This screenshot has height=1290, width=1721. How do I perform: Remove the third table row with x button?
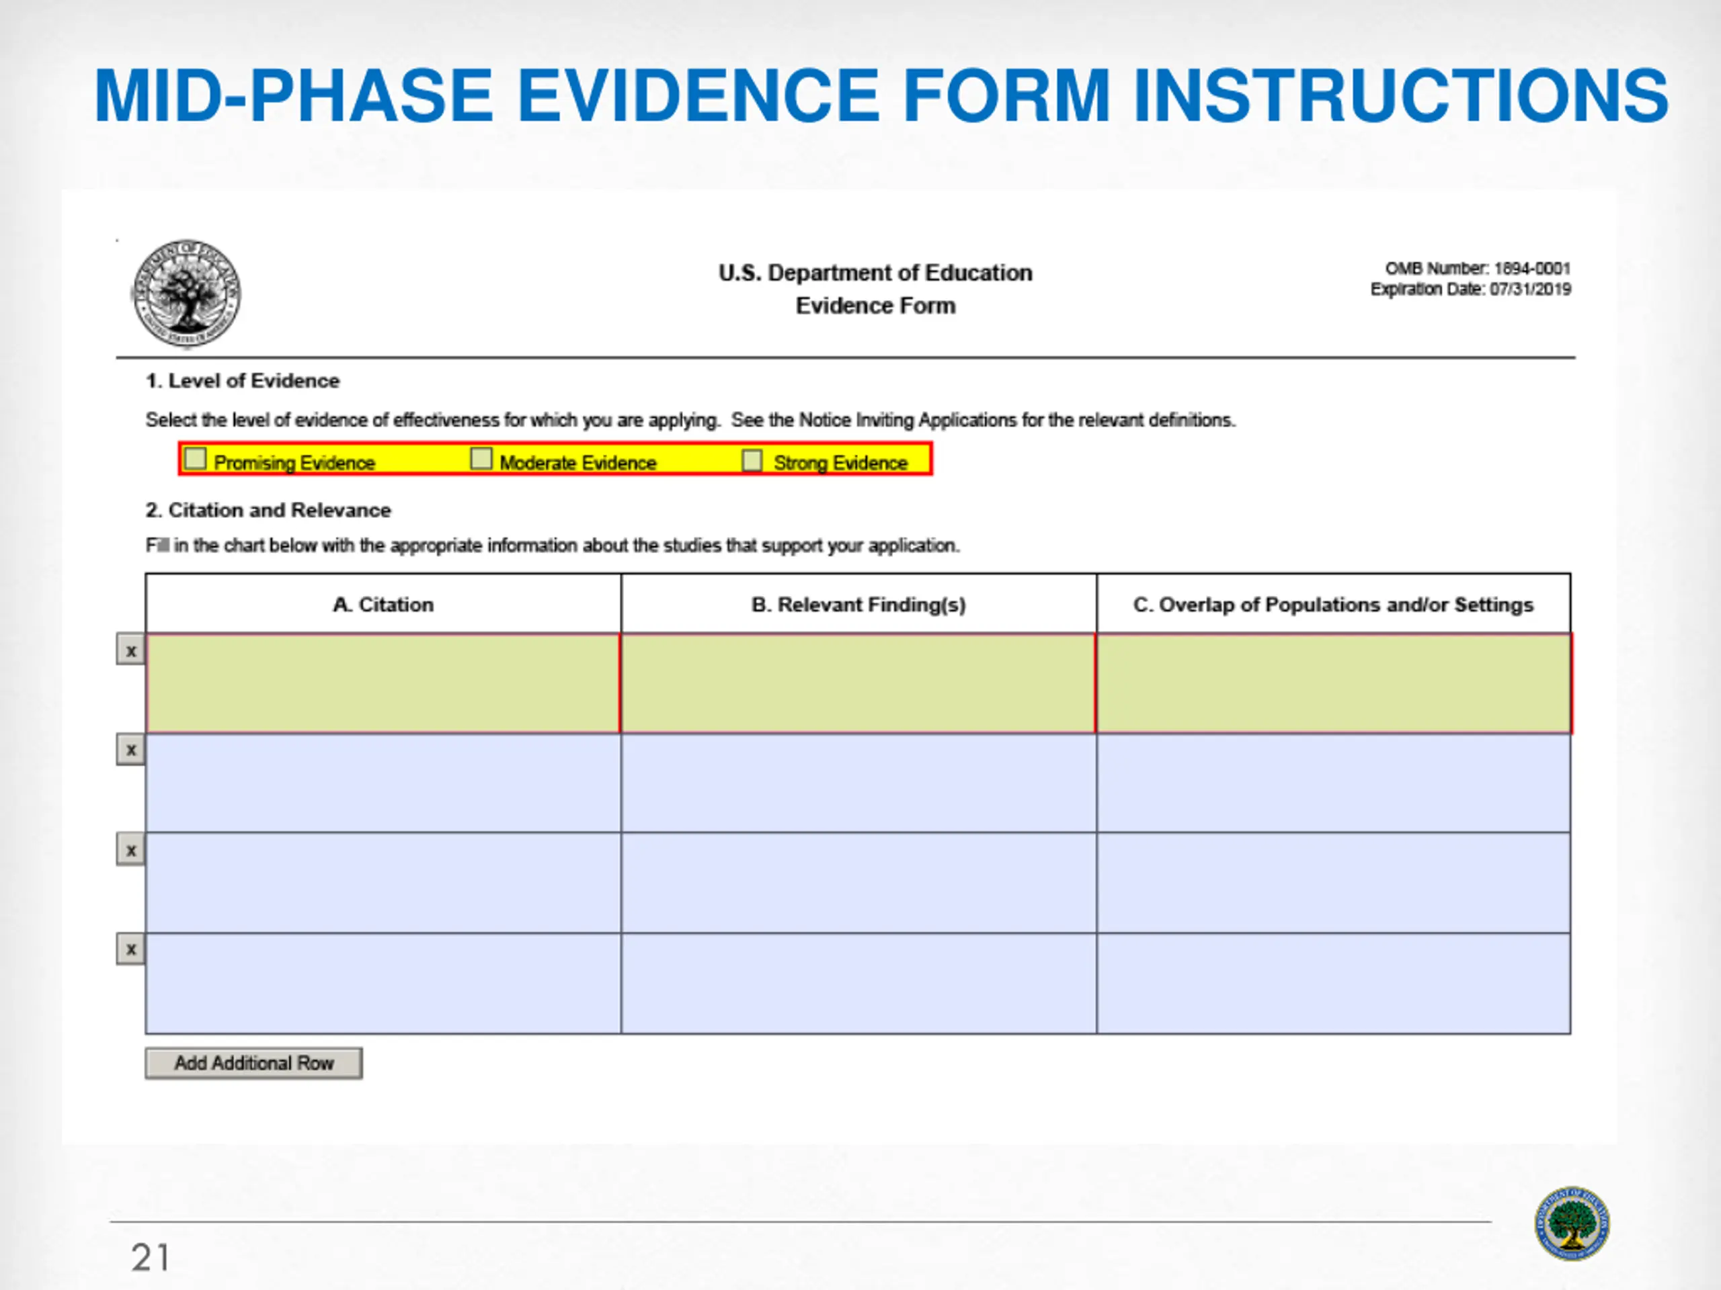(x=130, y=850)
